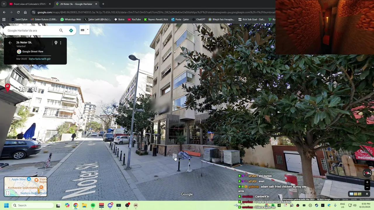Open the Kick Sub Goal bookmark
The image size is (374, 210).
(x=252, y=20)
